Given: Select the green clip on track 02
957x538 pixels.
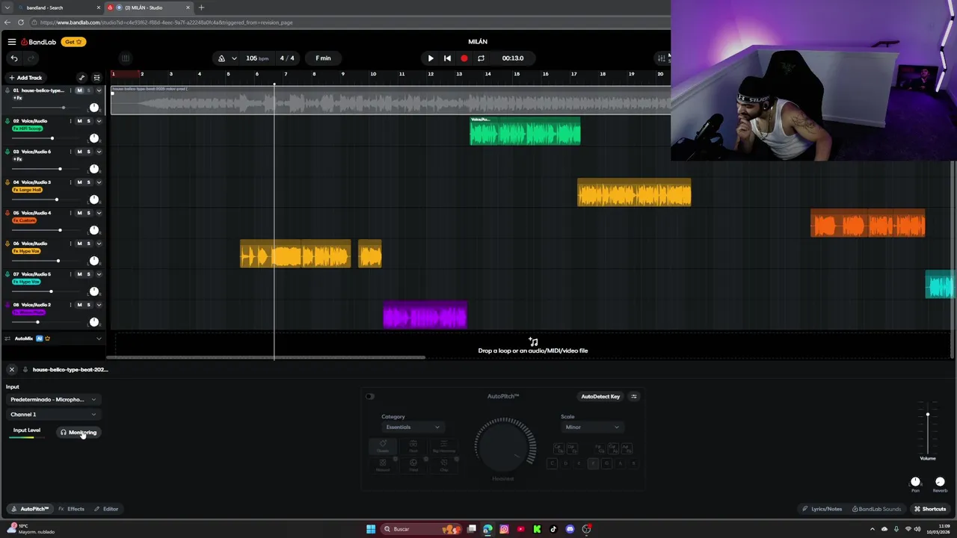Looking at the screenshot, I should coord(525,132).
